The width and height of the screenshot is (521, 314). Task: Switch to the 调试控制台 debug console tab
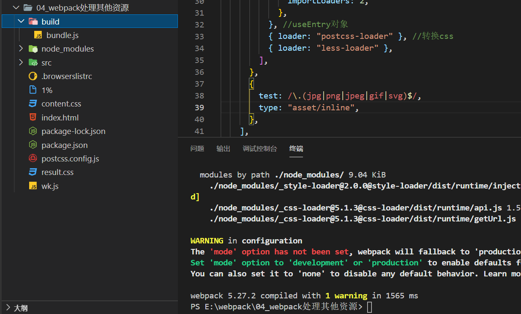tap(260, 148)
